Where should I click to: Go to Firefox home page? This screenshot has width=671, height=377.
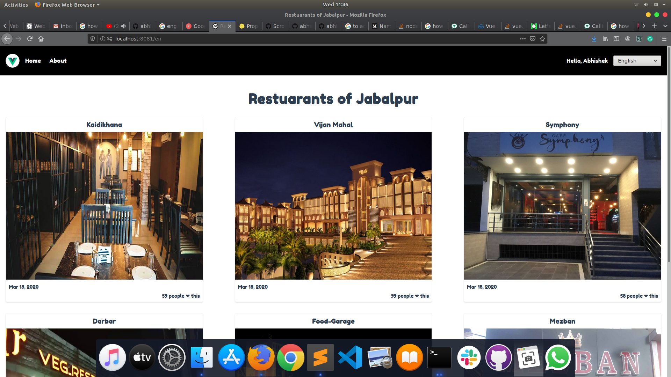click(41, 39)
